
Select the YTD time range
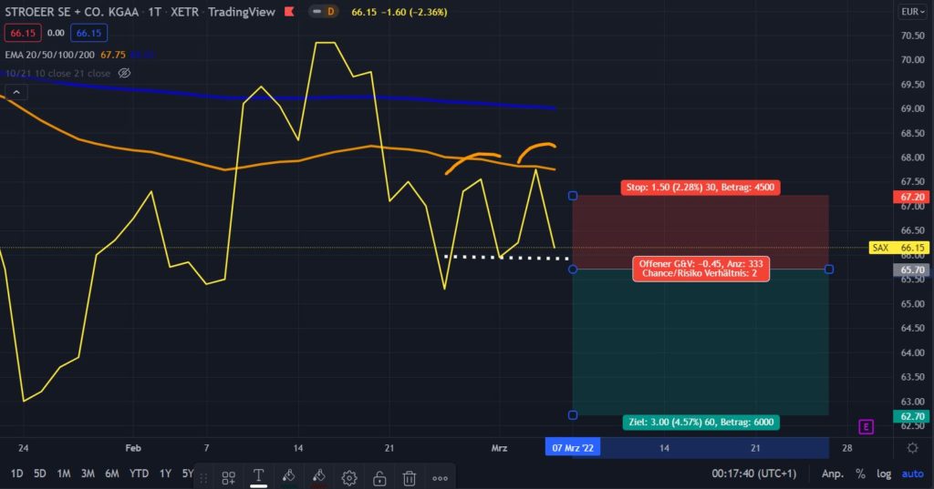pos(140,474)
